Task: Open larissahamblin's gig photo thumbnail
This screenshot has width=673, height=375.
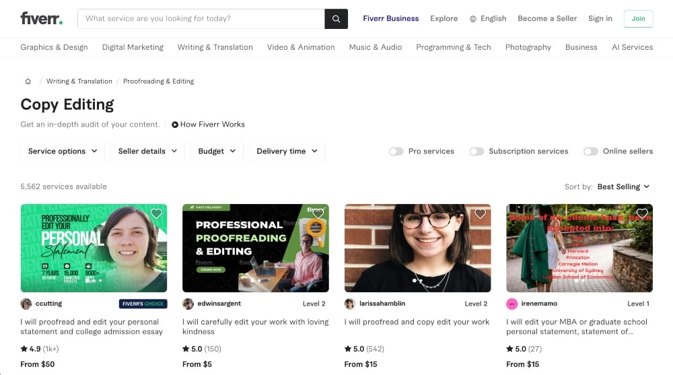Action: [418, 248]
